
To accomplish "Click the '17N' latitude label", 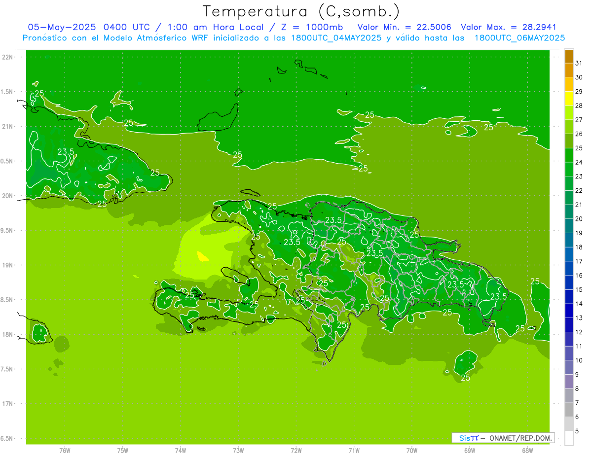I will [8, 404].
